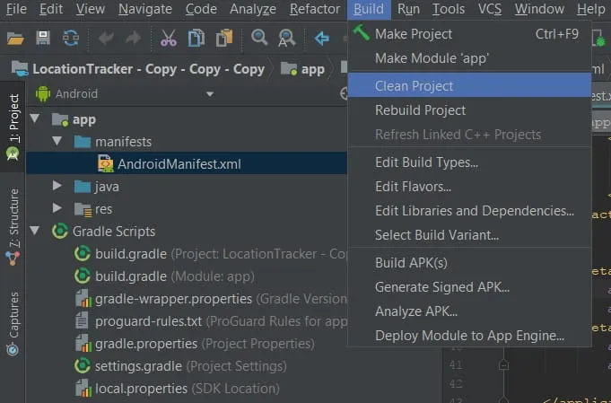Click the Find magnifier icon
Image resolution: width=611 pixels, height=403 pixels.
tap(259, 38)
